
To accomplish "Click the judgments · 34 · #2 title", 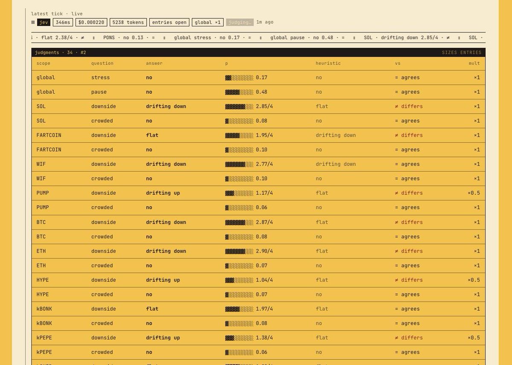I will 61,52.
